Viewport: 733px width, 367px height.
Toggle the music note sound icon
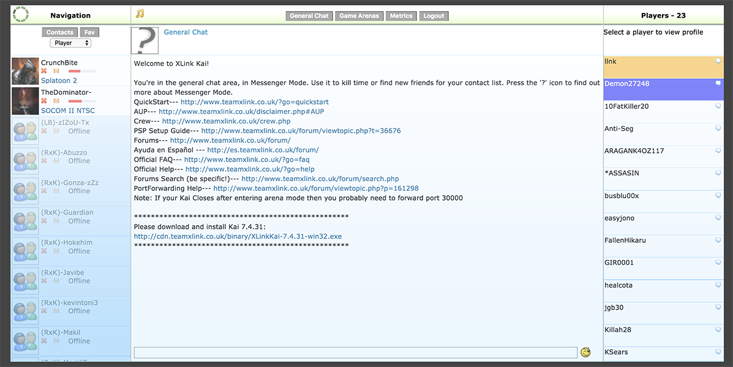[x=140, y=13]
